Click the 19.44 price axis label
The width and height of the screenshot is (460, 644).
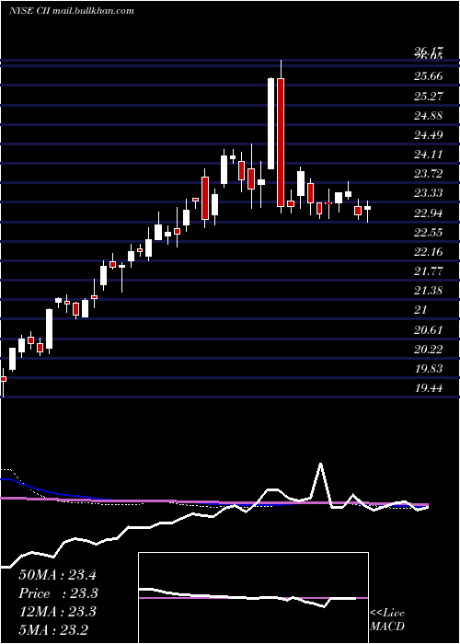429,387
